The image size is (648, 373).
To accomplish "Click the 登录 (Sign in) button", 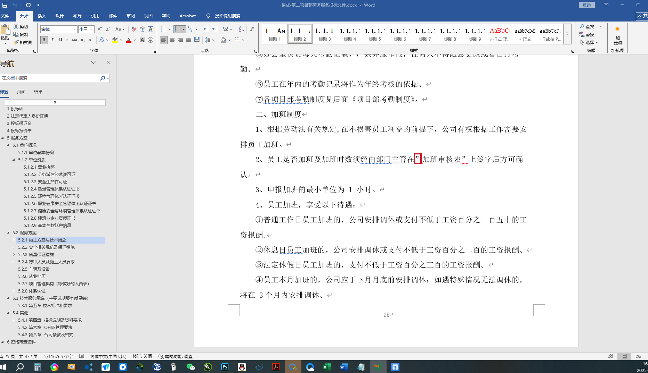I will click(x=587, y=5).
